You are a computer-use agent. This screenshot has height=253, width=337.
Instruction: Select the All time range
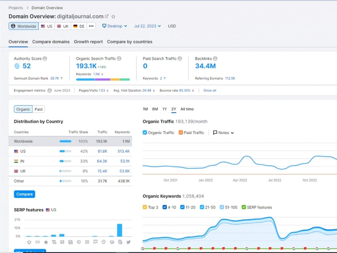tap(187, 109)
